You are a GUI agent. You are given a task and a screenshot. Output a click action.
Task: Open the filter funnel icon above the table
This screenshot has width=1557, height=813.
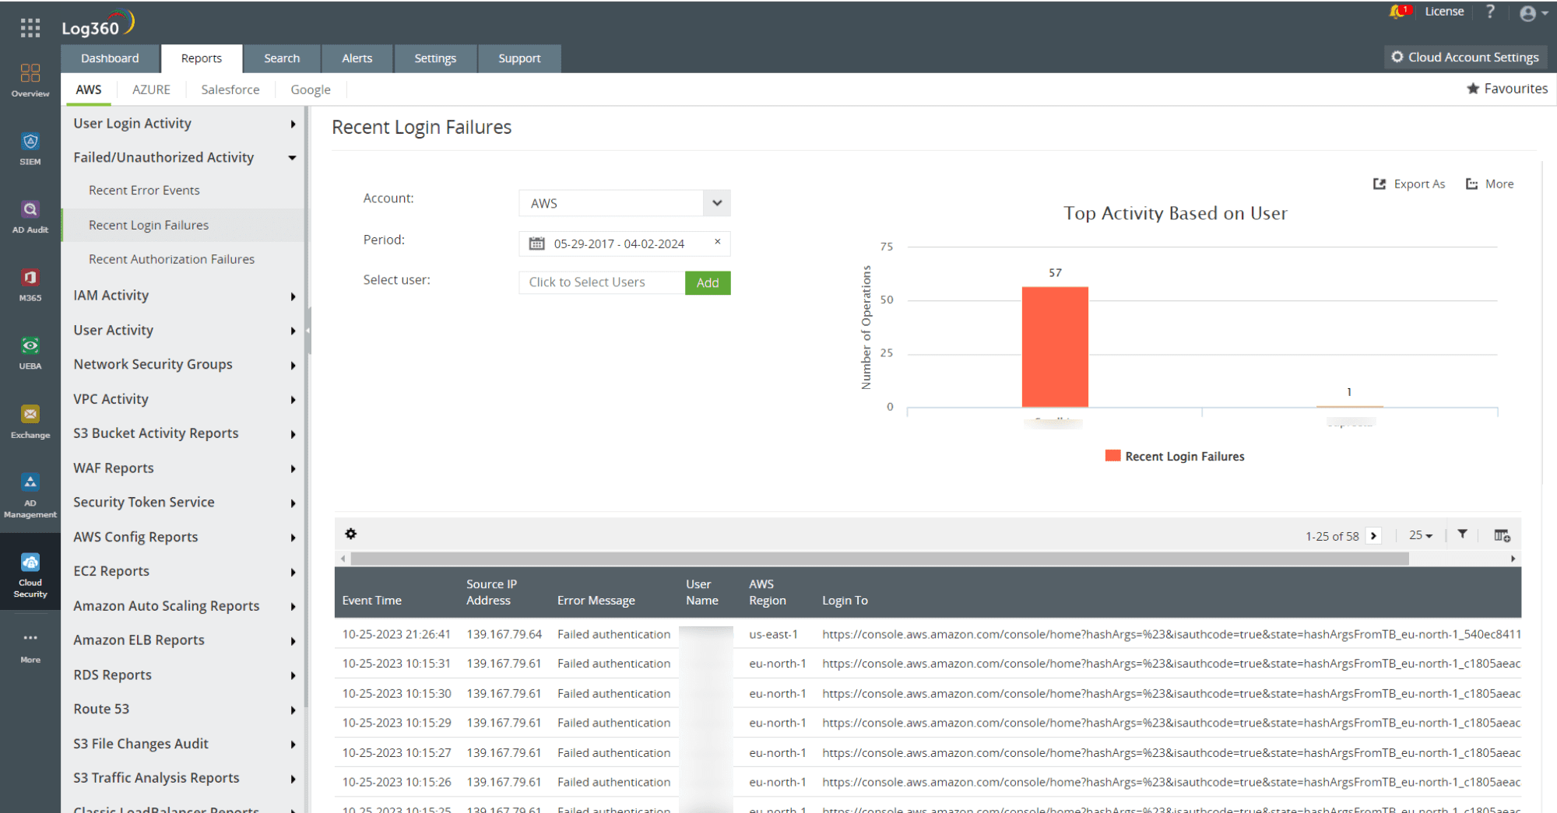(x=1462, y=534)
